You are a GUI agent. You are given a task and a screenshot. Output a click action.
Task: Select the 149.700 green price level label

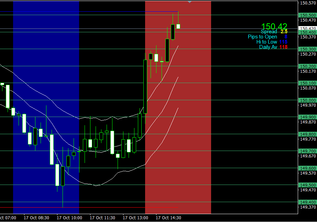307,151
